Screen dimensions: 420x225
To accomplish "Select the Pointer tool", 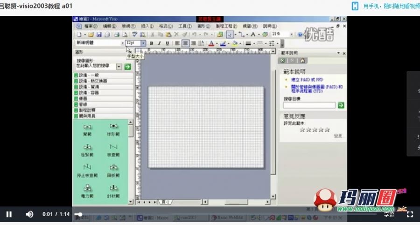I will pos(230,34).
